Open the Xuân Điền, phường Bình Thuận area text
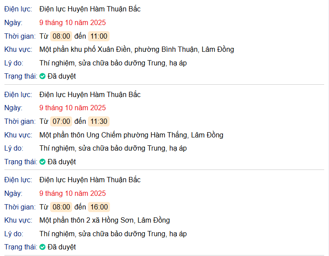The width and height of the screenshot is (329, 256). [x=136, y=50]
